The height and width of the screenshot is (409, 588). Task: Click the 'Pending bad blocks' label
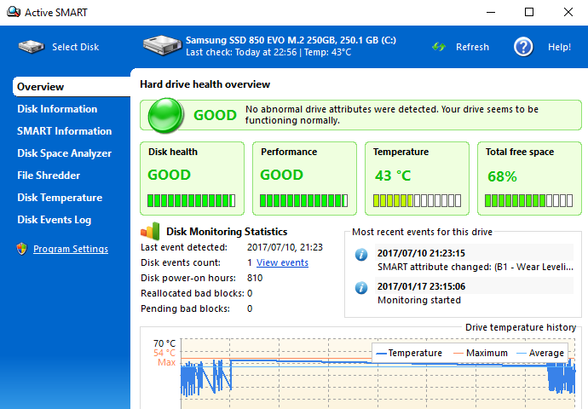pyautogui.click(x=185, y=308)
